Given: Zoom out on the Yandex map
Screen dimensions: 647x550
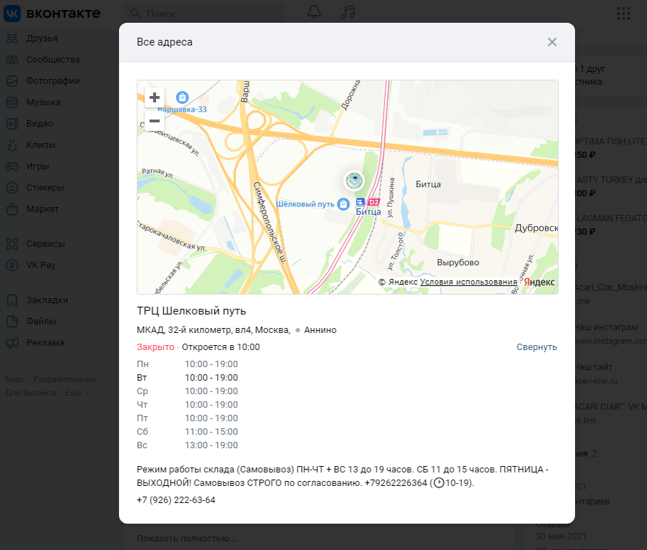Looking at the screenshot, I should point(154,121).
